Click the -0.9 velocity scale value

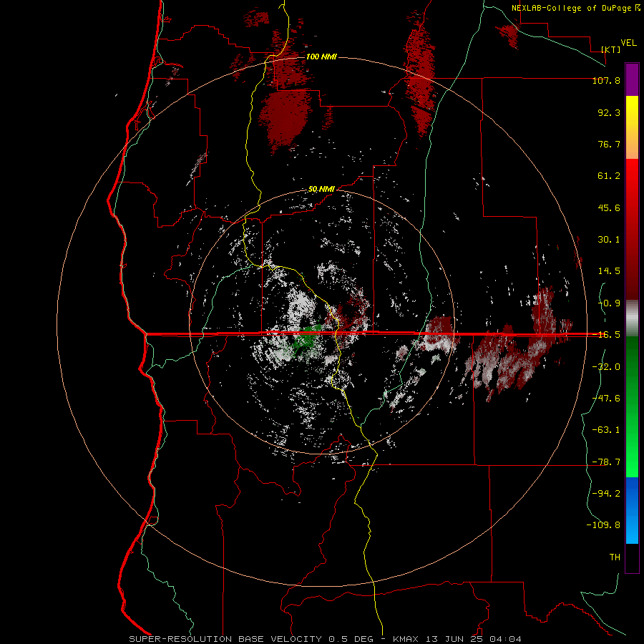tap(609, 303)
